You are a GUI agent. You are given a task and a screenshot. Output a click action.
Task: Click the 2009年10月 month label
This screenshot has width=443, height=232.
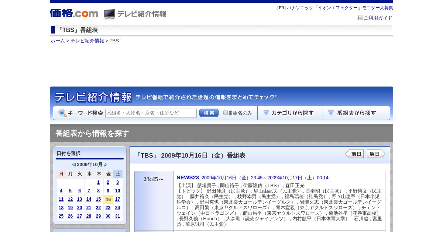(x=90, y=165)
